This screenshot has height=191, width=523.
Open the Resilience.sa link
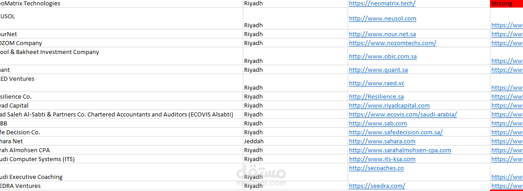coord(376,97)
